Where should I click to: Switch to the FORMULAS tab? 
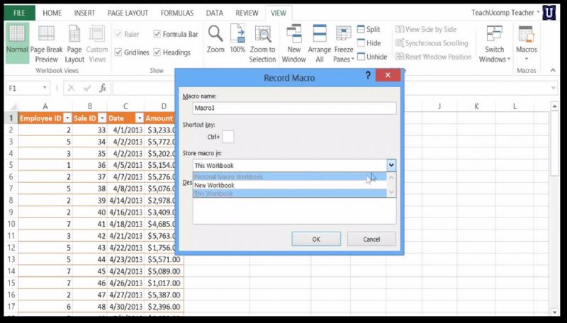click(177, 13)
